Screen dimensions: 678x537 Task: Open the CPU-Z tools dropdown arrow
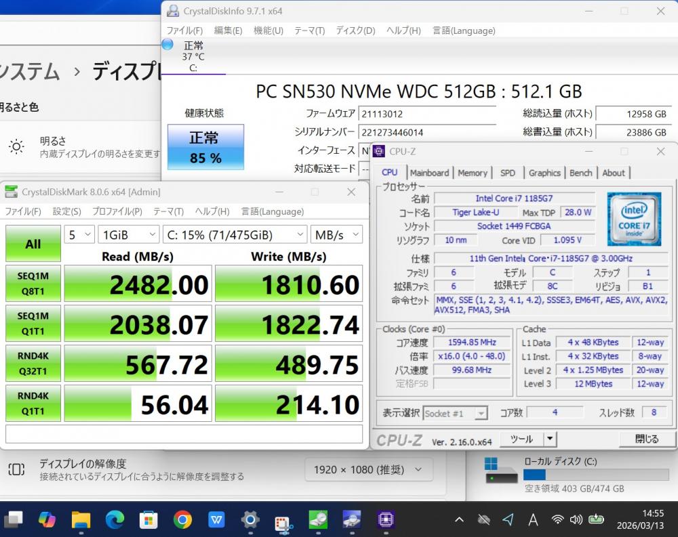click(x=550, y=439)
